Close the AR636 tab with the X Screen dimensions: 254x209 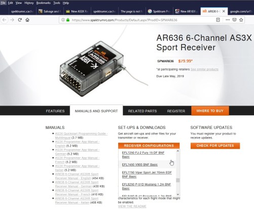point(224,11)
